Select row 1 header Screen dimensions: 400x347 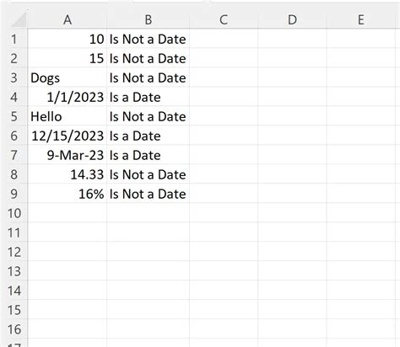click(x=14, y=39)
